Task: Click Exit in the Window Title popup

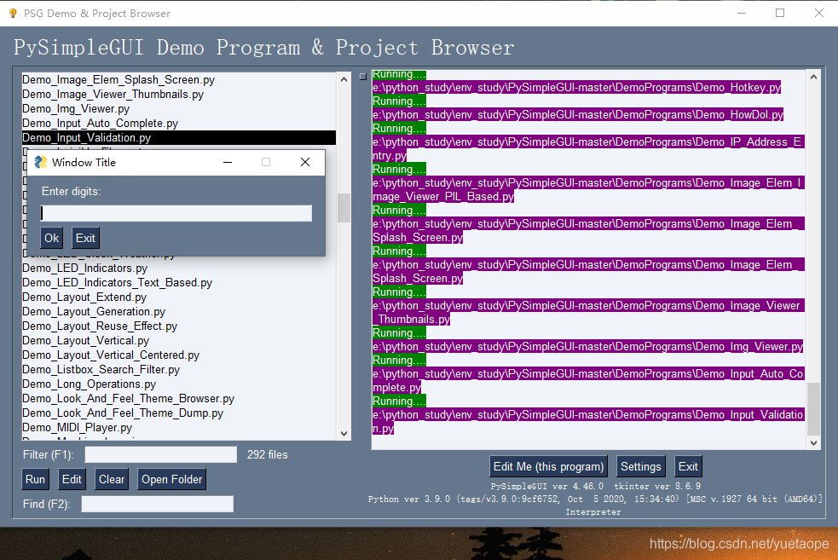Action: 85,238
